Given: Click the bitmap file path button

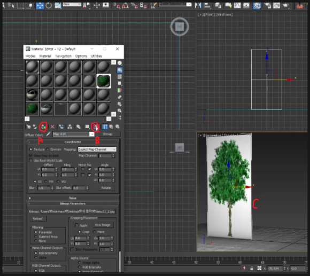Looking at the screenshot, I should point(78,211).
